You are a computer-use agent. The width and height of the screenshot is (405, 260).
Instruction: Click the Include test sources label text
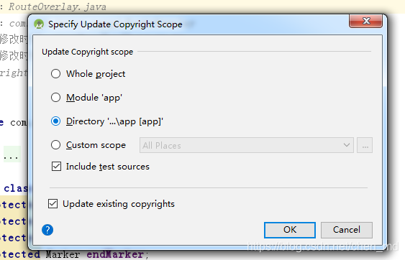point(108,167)
